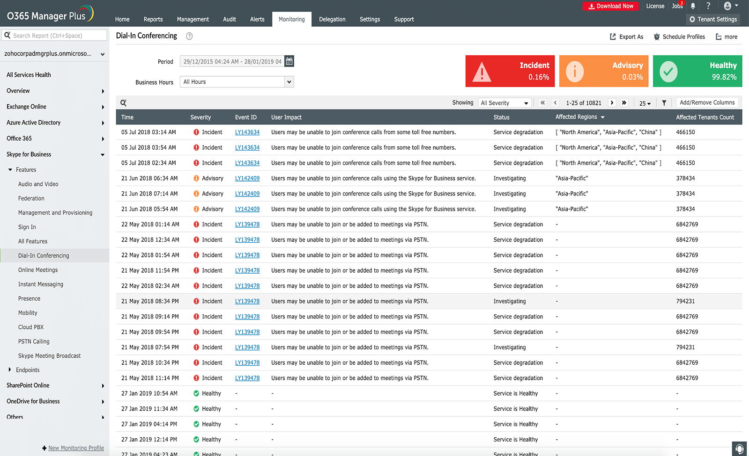
Task: Click the filter funnel icon
Action: click(x=664, y=103)
